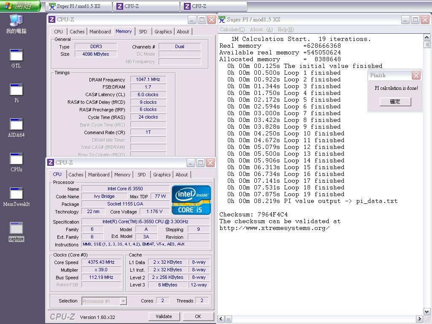The width and height of the screenshot is (432, 324).
Task: Open the GTL desktop shortcut
Action: [x=16, y=58]
